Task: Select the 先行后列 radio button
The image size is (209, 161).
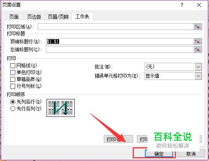Action: pos(13,109)
